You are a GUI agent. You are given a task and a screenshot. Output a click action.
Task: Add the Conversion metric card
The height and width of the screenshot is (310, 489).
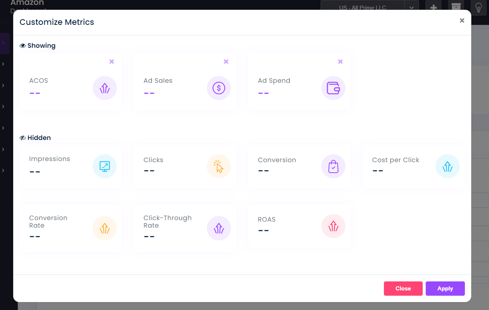(x=299, y=167)
